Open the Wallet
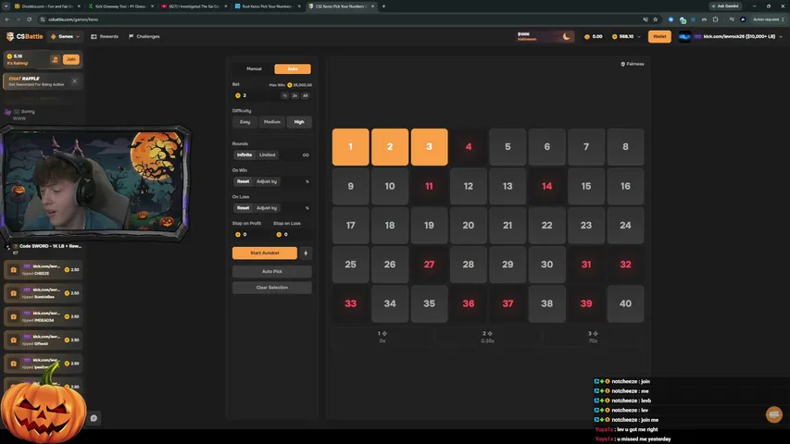Image resolution: width=790 pixels, height=444 pixels. [x=659, y=36]
